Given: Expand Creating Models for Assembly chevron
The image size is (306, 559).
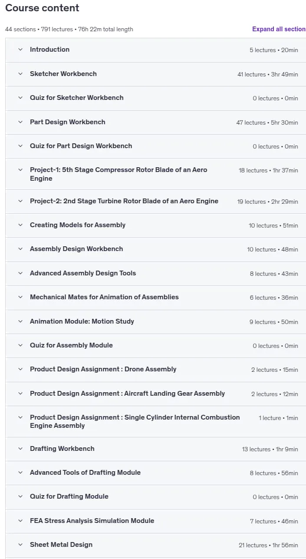Looking at the screenshot, I should [20, 225].
